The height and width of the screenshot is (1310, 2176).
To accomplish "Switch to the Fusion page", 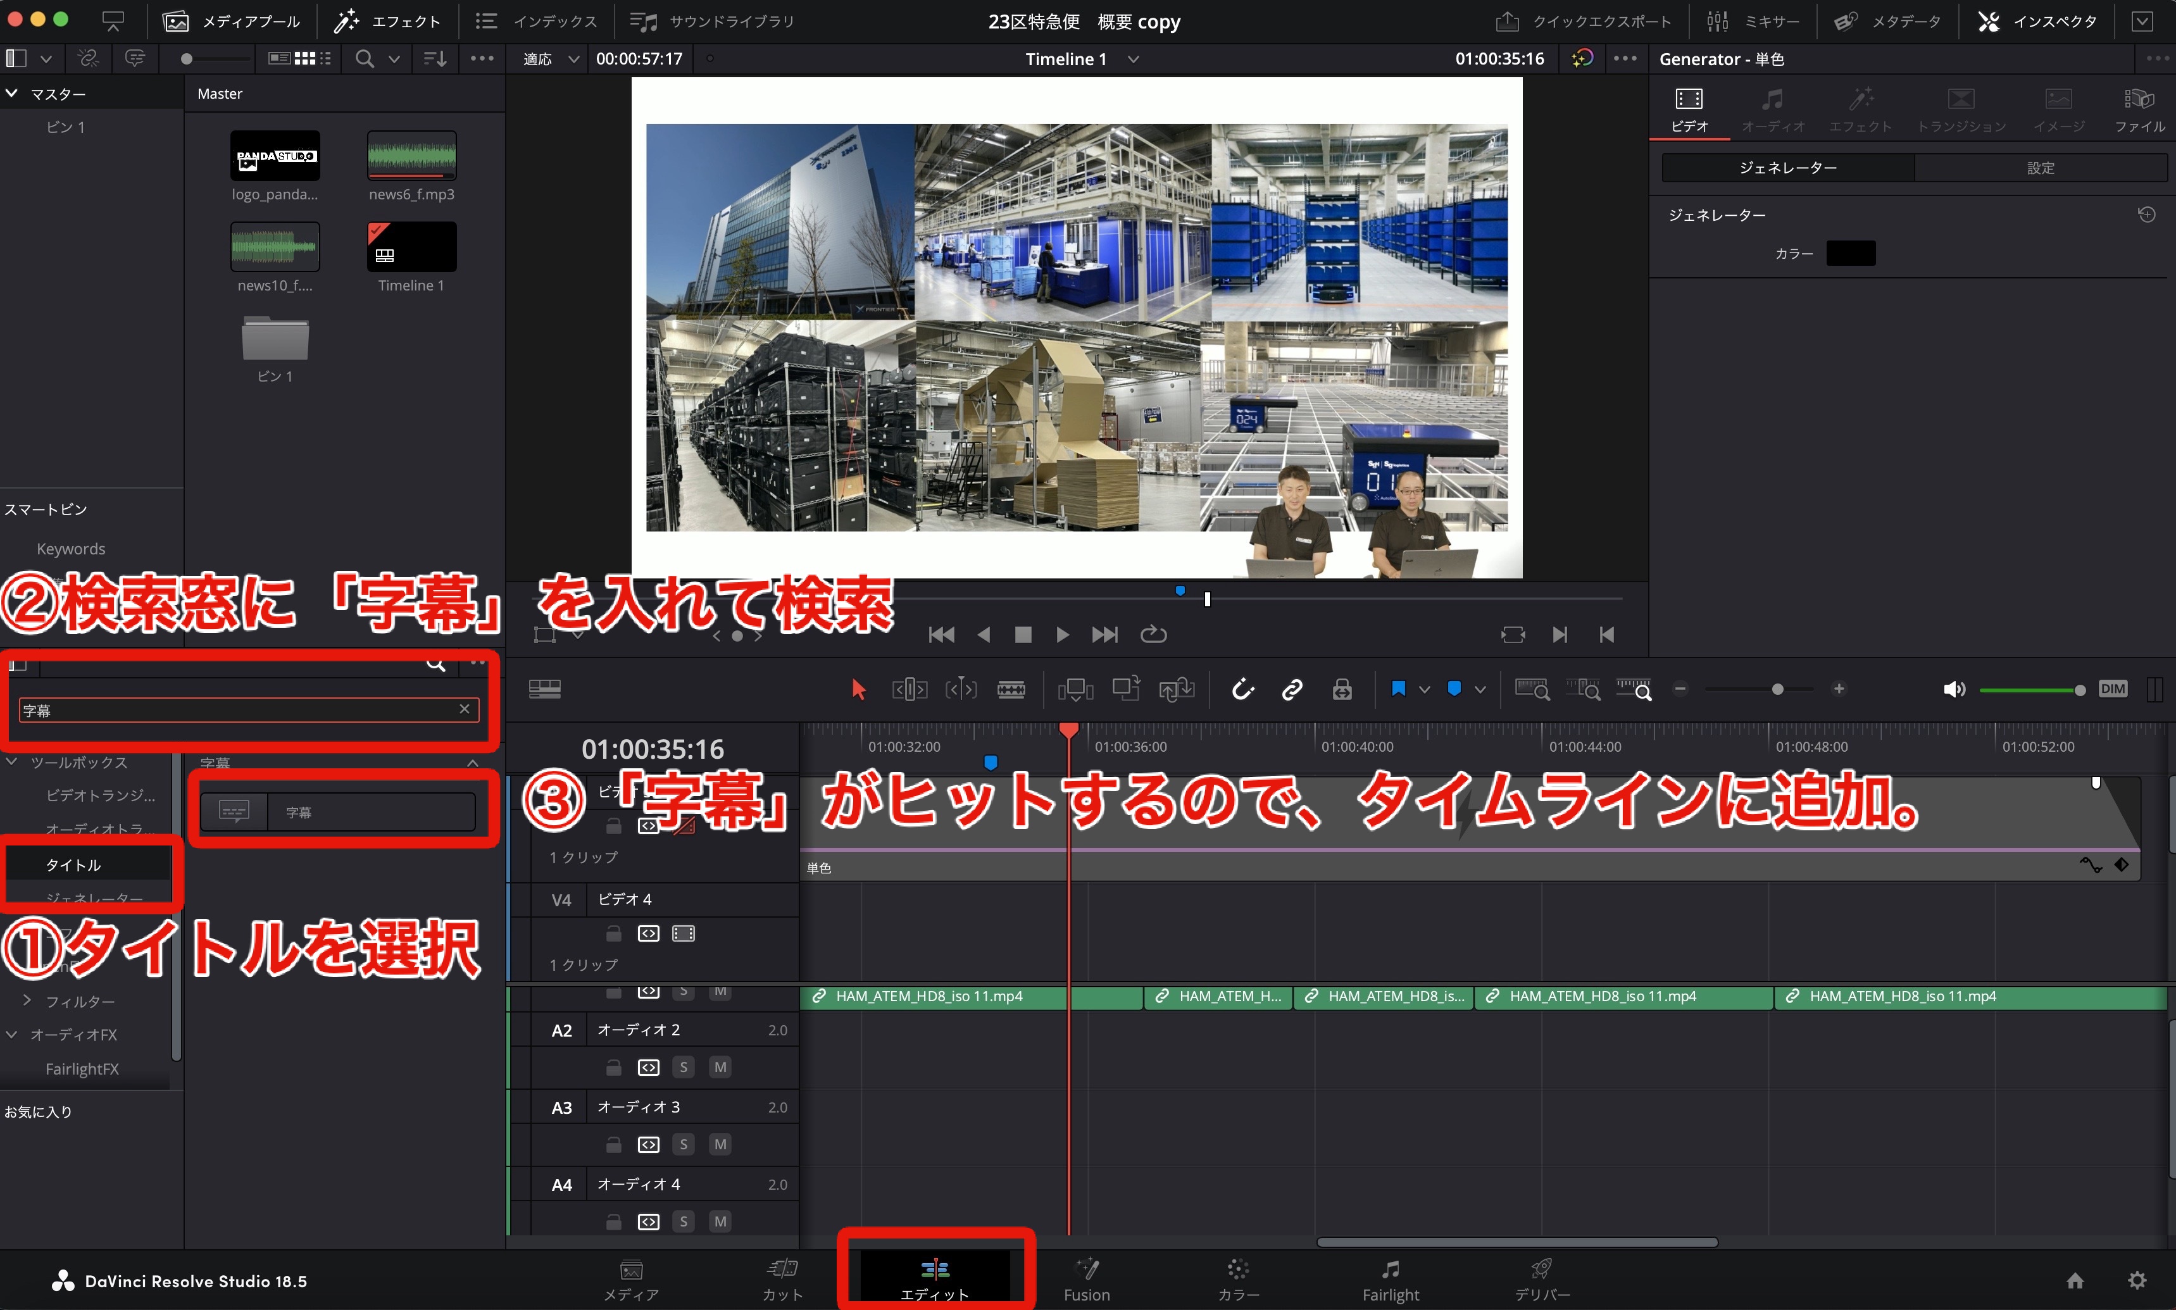I will click(1087, 1282).
